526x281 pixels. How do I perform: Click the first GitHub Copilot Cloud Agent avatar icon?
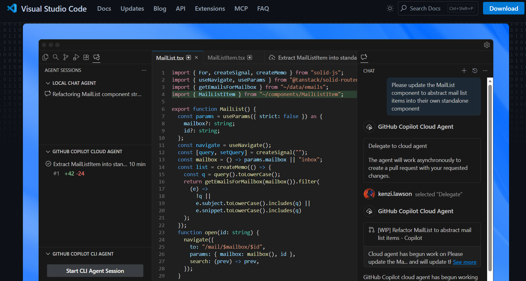pos(369,127)
